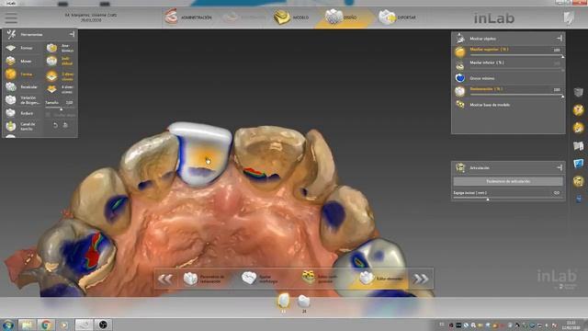The width and height of the screenshot is (588, 331).
Task: Tick the greyed checkbox below Tamaño
Action: click(48, 115)
